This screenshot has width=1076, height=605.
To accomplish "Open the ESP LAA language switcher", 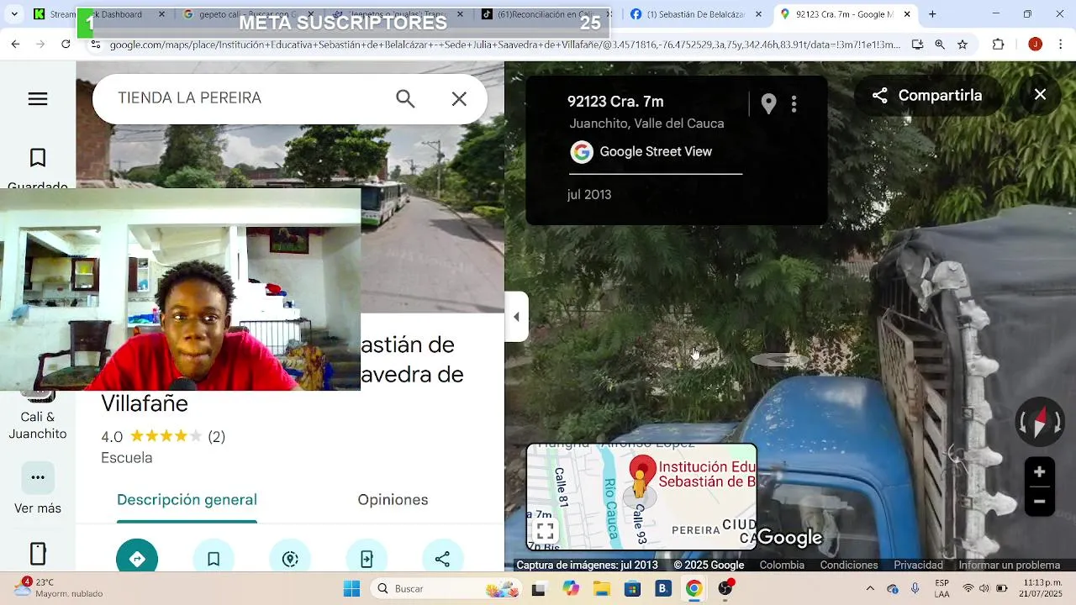I will tap(941, 588).
